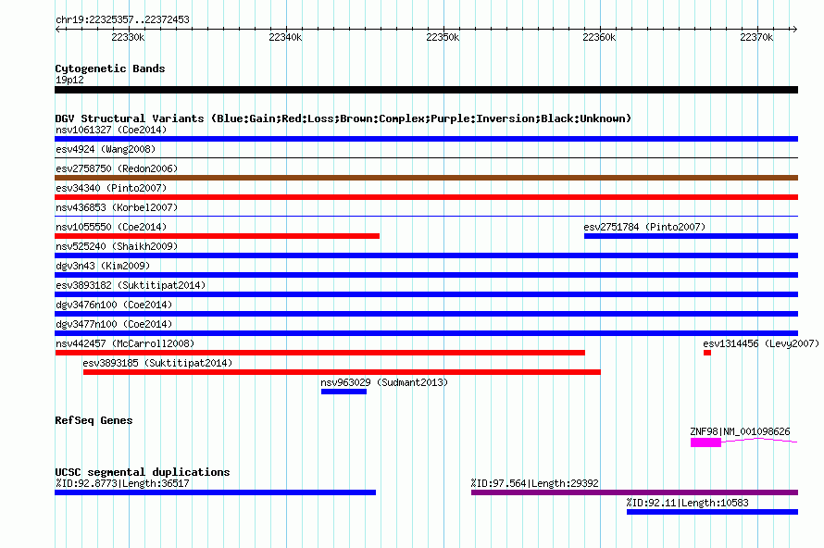Select the nsv963029 (Sudmant2013) blue bar

pos(343,392)
